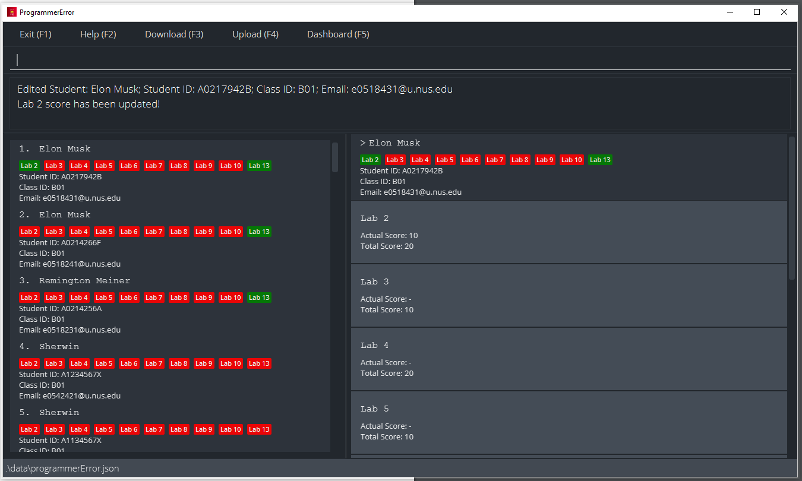Focus the command input field

click(x=400, y=59)
